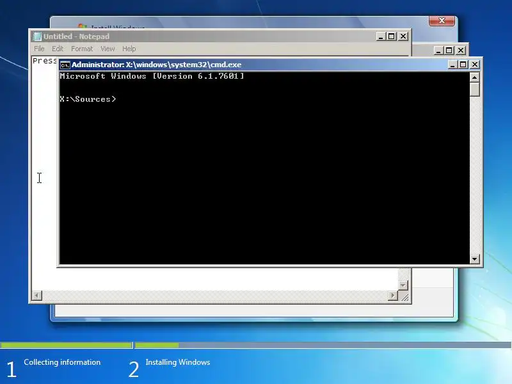Viewport: 512px width, 384px height.
Task: Click the Installing Windows progress bar
Action: pos(323,345)
